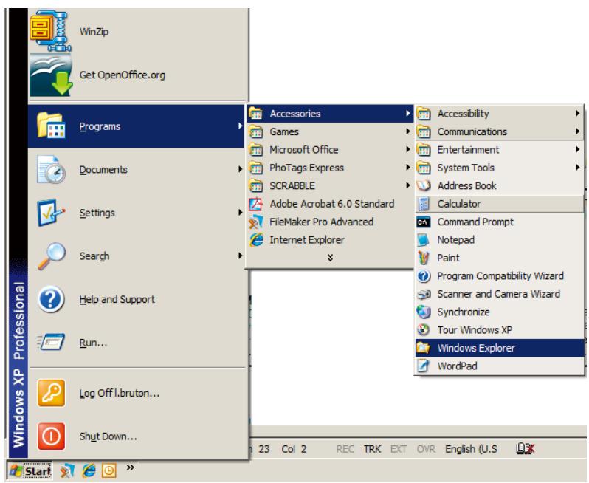Open Calculator from Accessories menu
This screenshot has width=589, height=483.
coord(424,204)
